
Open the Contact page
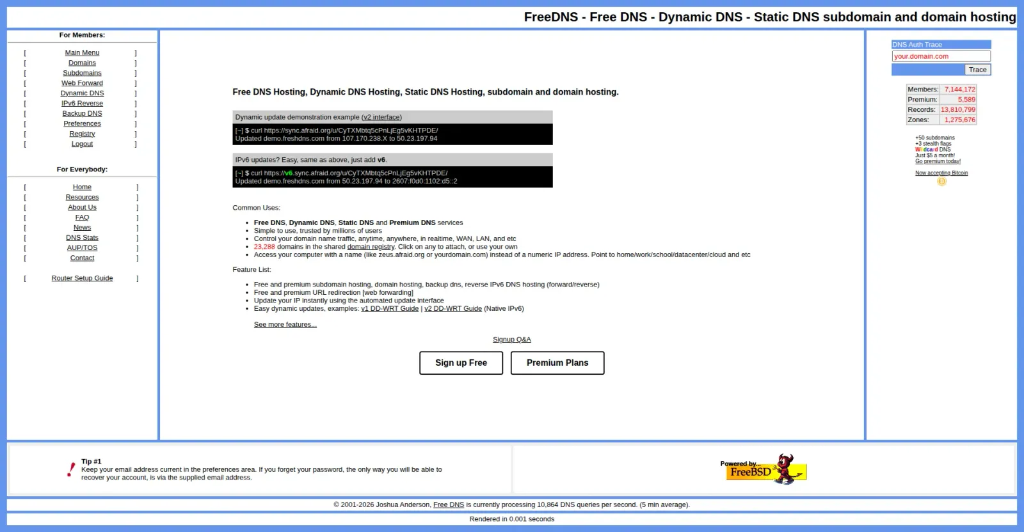82,258
